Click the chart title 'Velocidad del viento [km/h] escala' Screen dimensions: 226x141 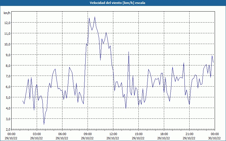pyautogui.click(x=117, y=3)
